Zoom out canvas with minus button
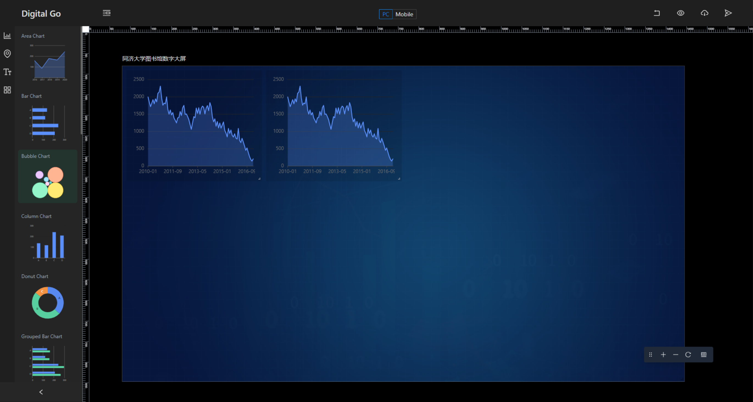This screenshot has width=753, height=402. click(x=676, y=355)
